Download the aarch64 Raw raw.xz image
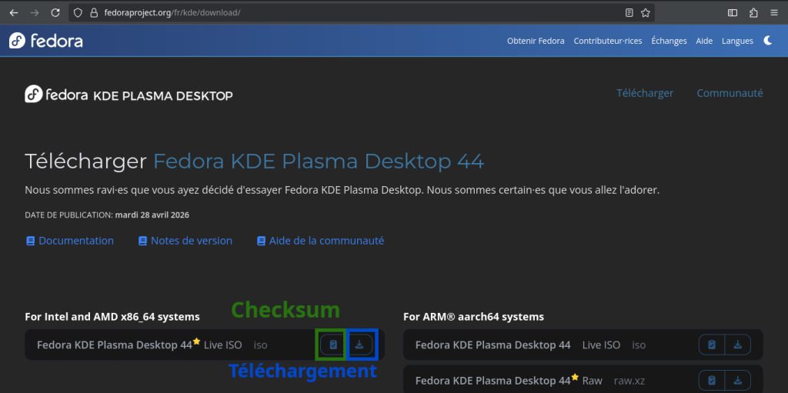This screenshot has width=788, height=393. 738,381
